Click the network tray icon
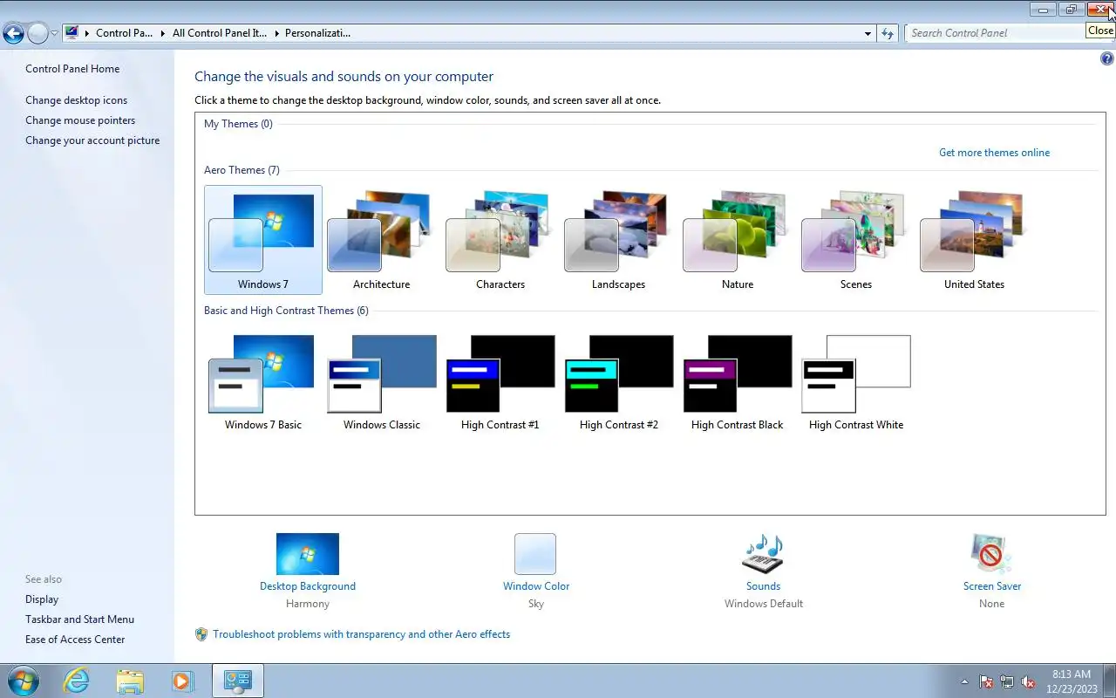The image size is (1116, 698). point(1007,682)
